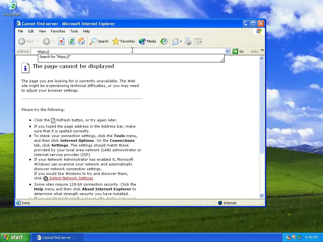
Task: Open the View menu
Action: click(43, 31)
